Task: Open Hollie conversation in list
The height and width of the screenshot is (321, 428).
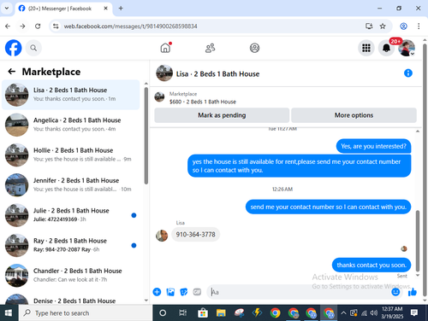Action: [70, 155]
